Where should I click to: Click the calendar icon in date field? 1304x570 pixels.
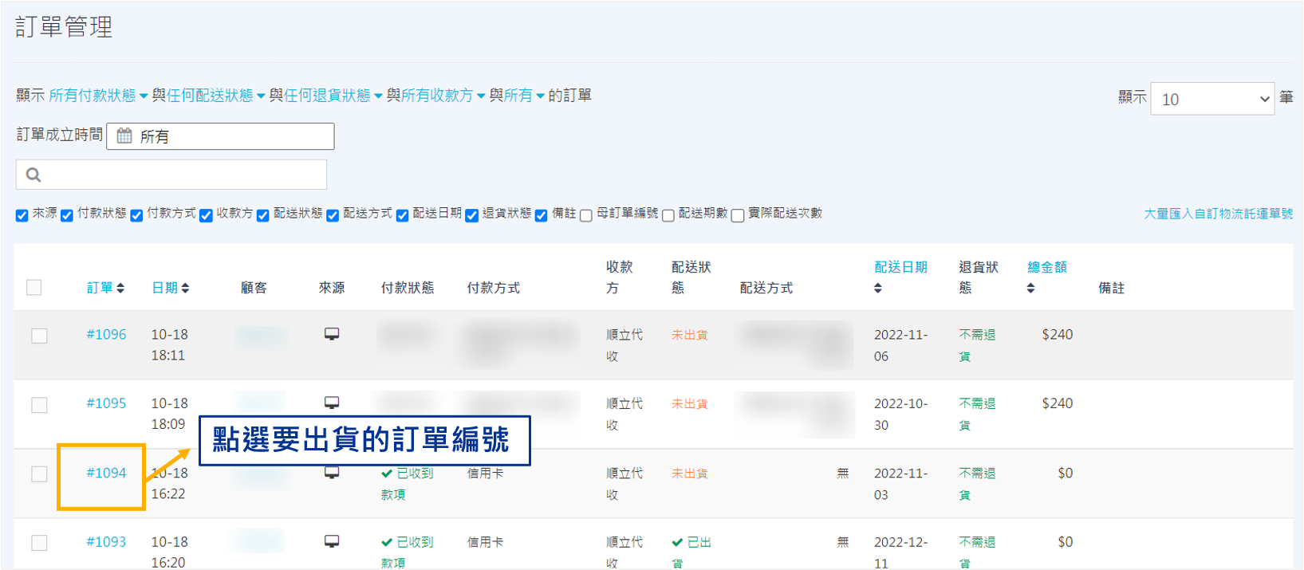[124, 136]
